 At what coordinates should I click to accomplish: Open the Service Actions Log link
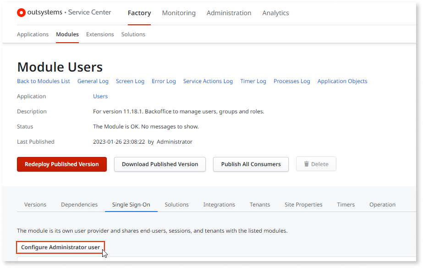[x=208, y=81]
